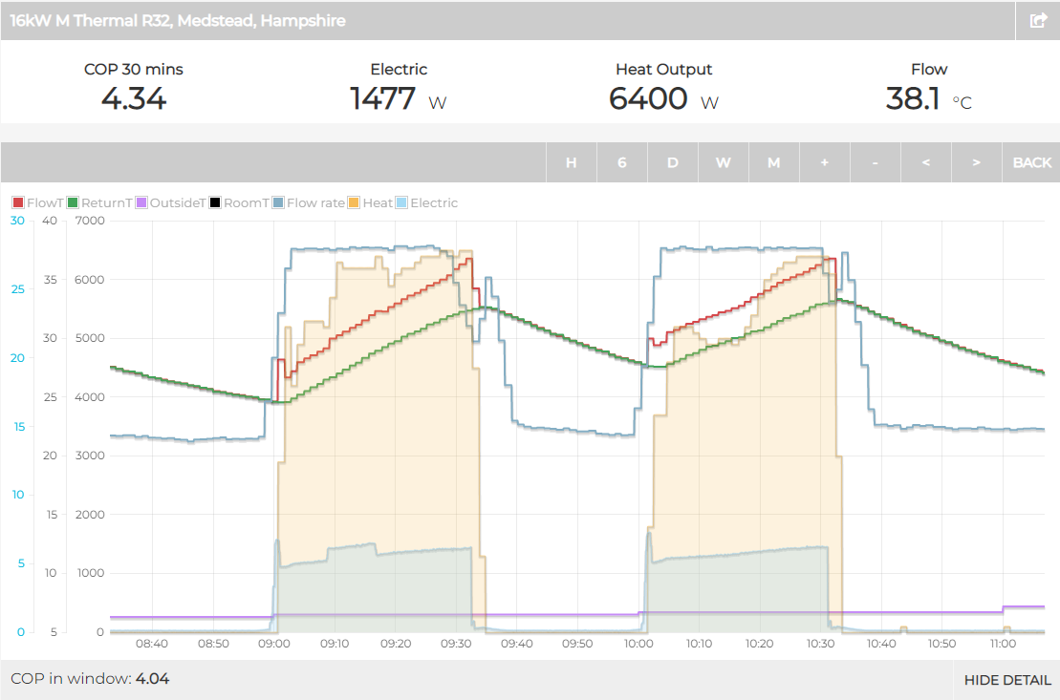This screenshot has height=700, width=1060.
Task: Zoom out with the minus button
Action: click(875, 162)
